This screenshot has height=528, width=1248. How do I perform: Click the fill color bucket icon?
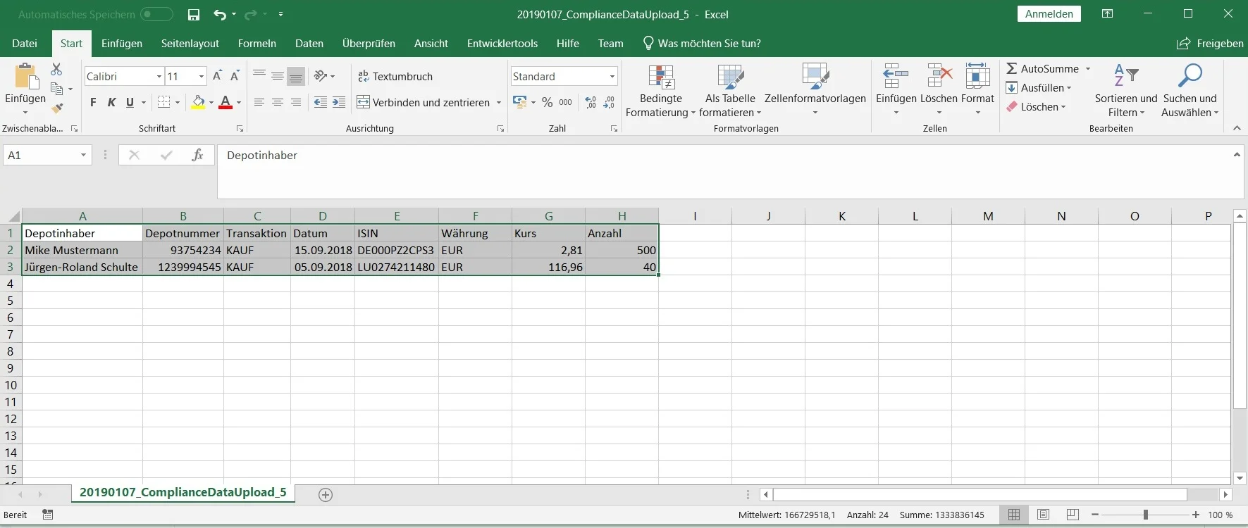(199, 103)
